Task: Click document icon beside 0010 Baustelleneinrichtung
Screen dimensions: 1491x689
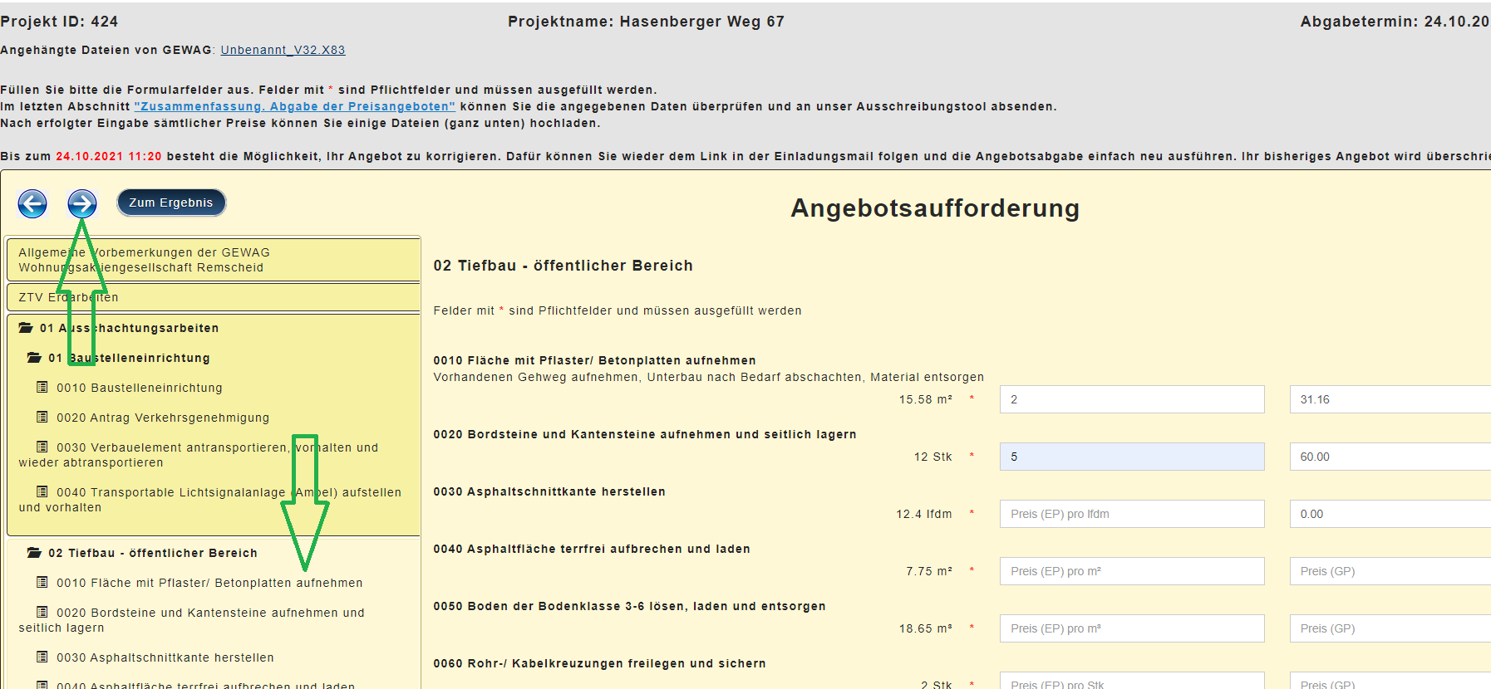Action: (x=42, y=388)
